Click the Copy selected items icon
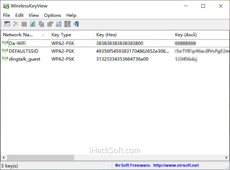Image resolution: width=230 pixels, height=170 pixels. pos(41,24)
